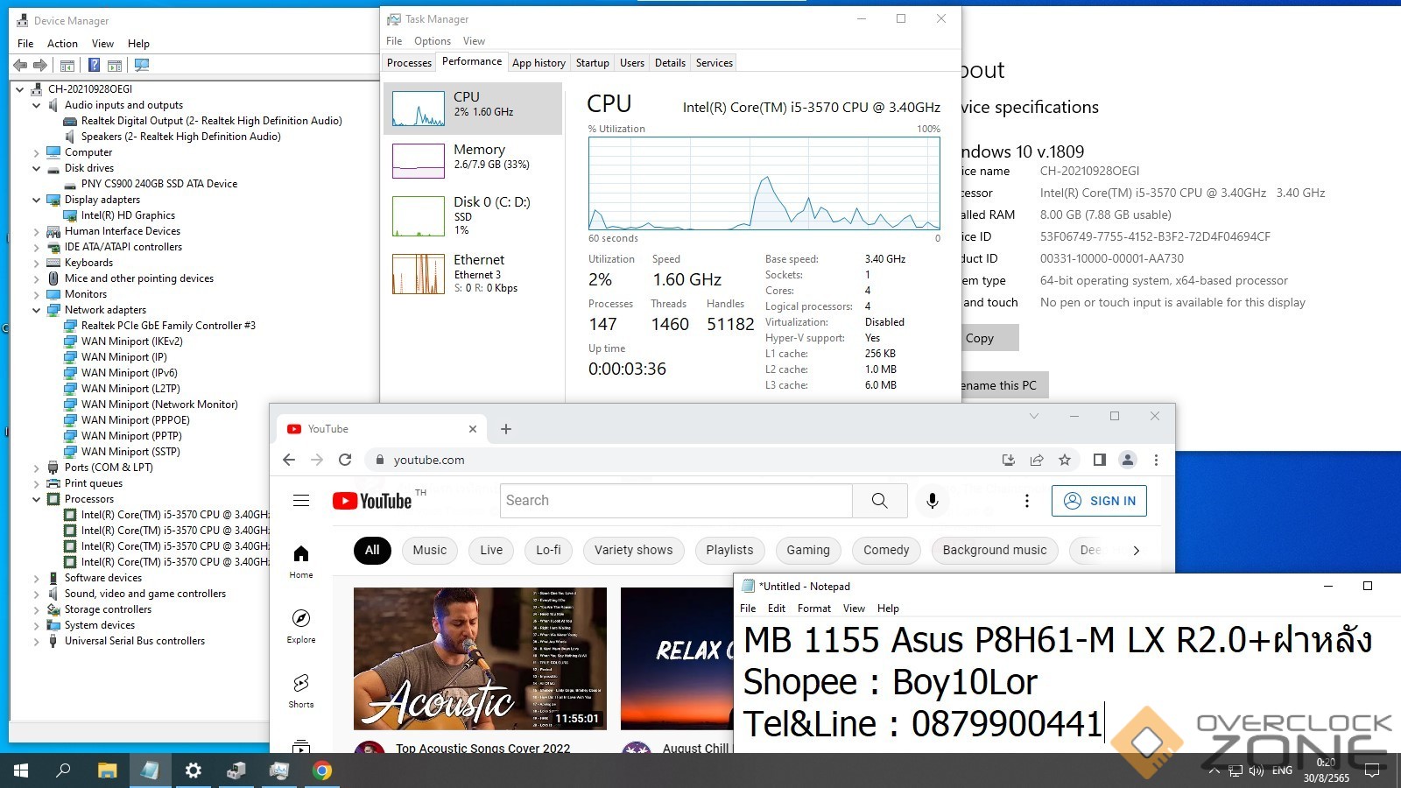Screen dimensions: 1401x788
Task: Bookmark this page with the star icon
Action: (x=1065, y=460)
